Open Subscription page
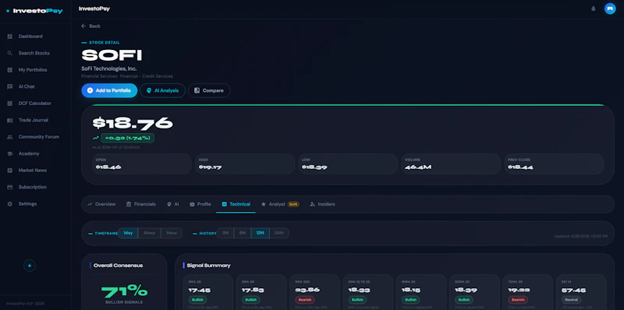The image size is (624, 310). [x=35, y=187]
